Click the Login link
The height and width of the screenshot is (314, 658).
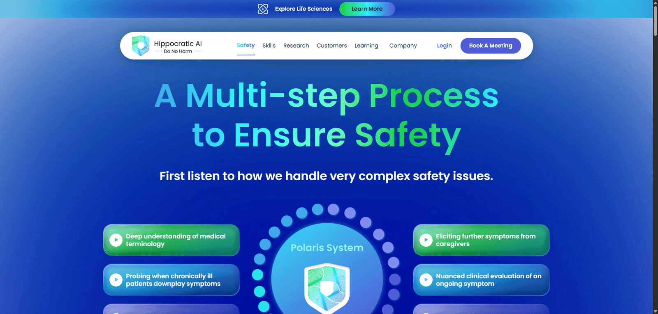444,46
